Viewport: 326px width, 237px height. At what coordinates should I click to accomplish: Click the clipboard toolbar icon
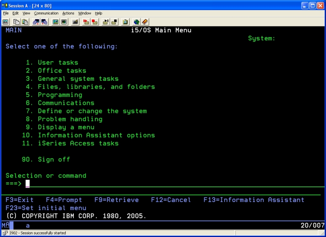125,22
